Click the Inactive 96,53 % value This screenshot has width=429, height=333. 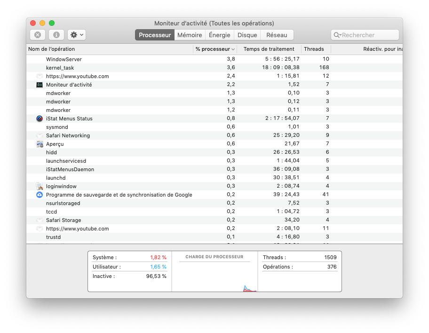pyautogui.click(x=156, y=277)
